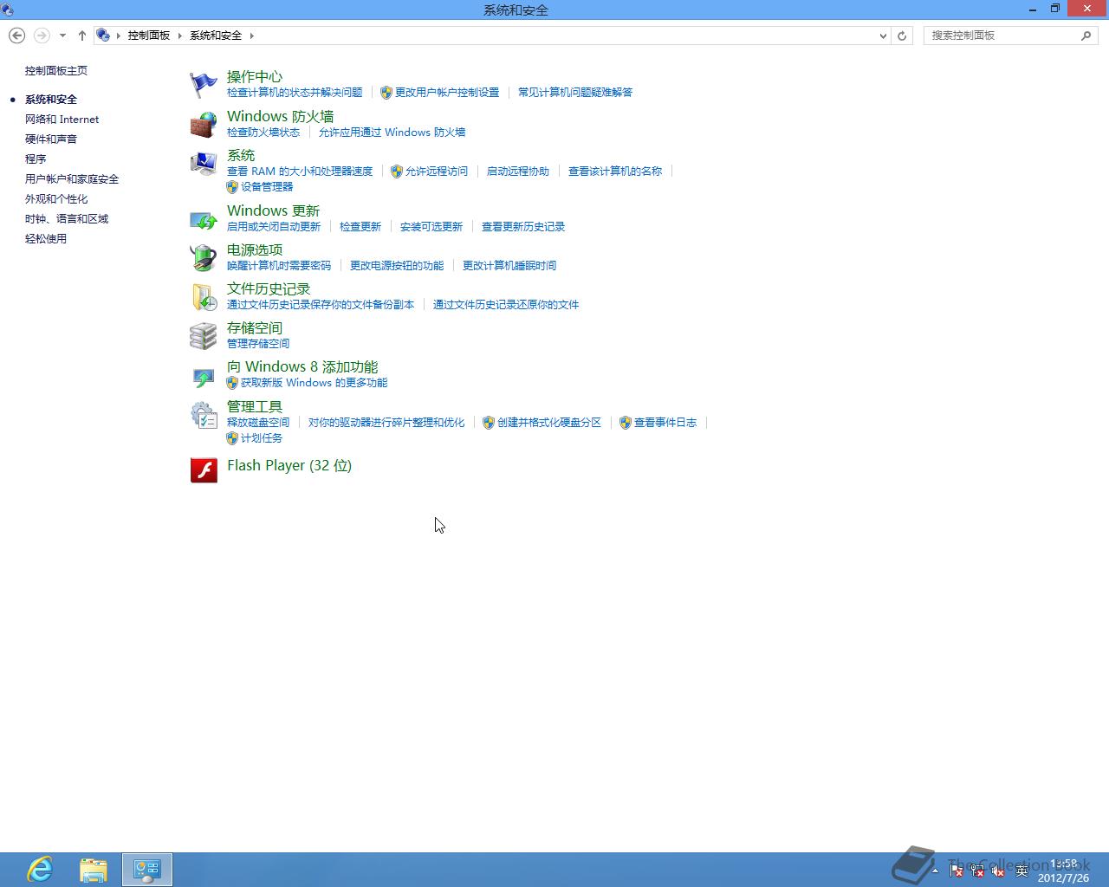Open the Windows 更新 icon

pyautogui.click(x=204, y=219)
